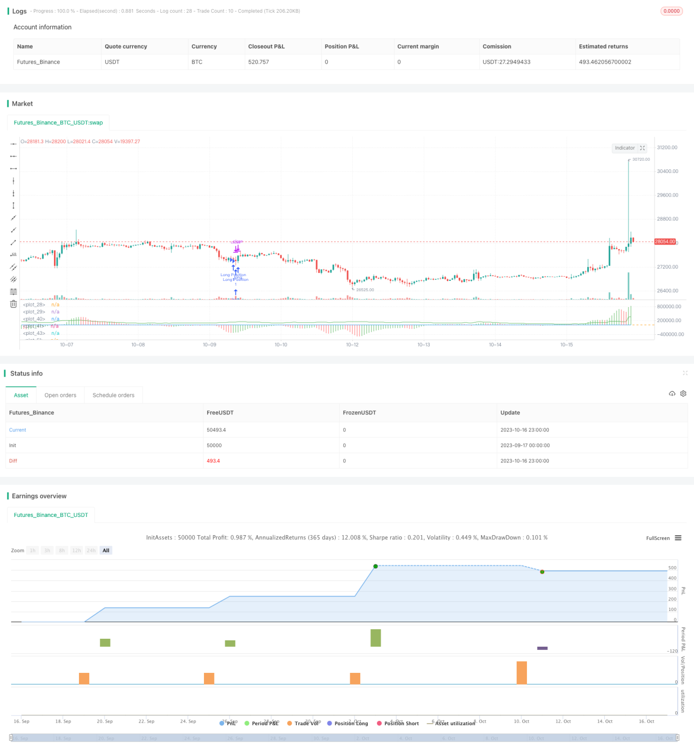Click the cloud download icon in Status info
Screen dimensions: 694x753
pyautogui.click(x=672, y=394)
